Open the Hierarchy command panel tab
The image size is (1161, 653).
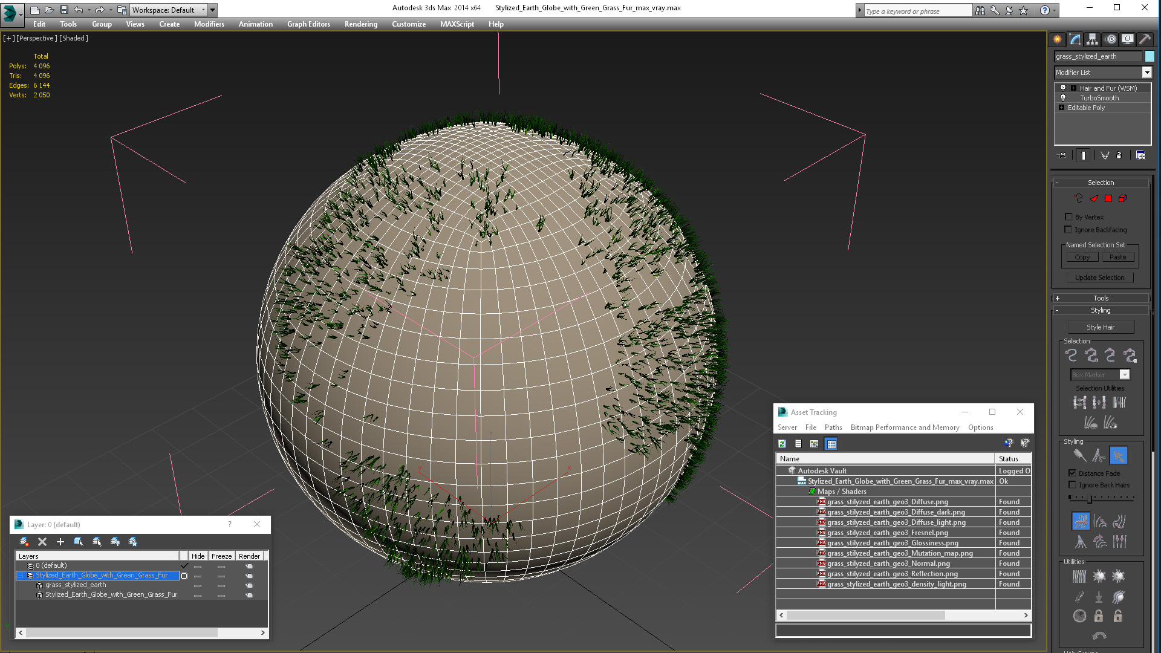[x=1092, y=39]
